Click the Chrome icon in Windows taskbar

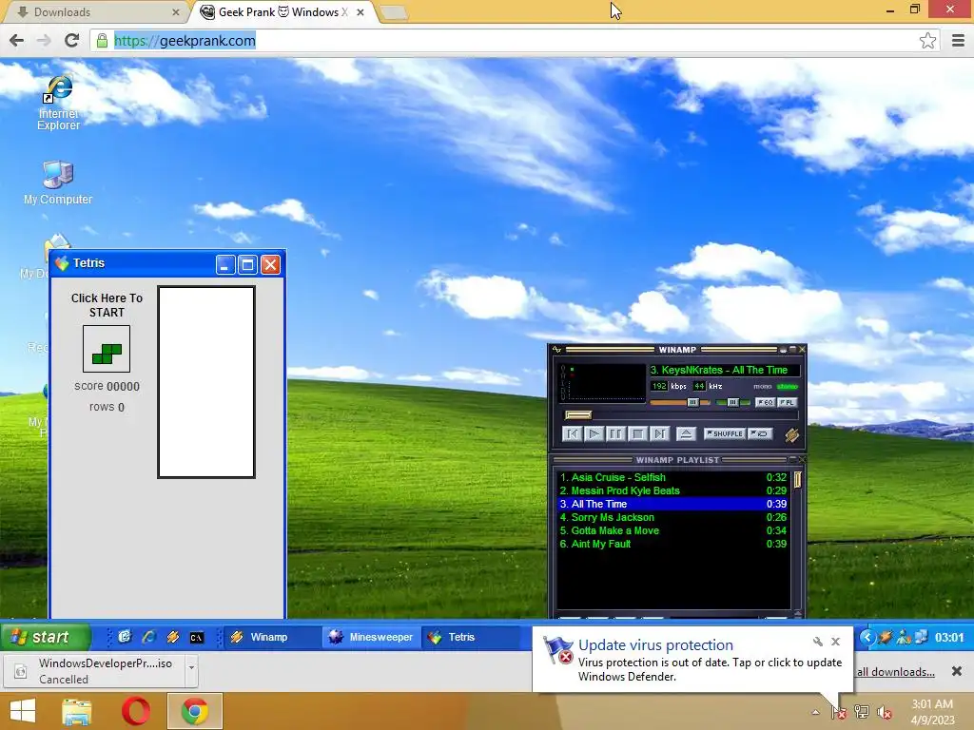point(194,711)
